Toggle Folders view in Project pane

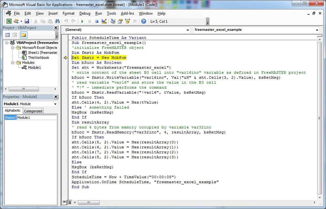pyautogui.click(x=23, y=35)
